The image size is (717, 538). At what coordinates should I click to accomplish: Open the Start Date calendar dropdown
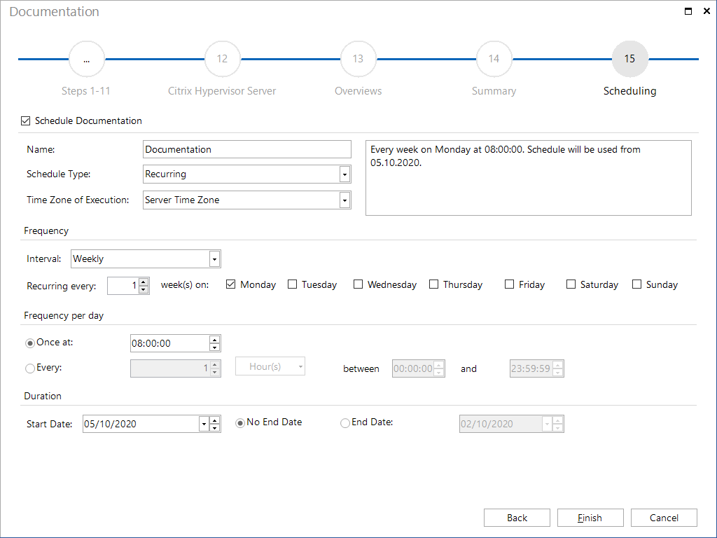click(x=204, y=424)
